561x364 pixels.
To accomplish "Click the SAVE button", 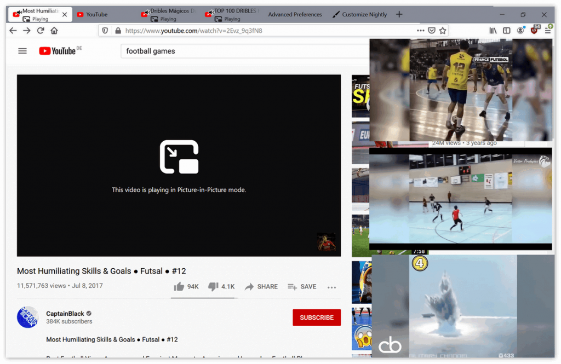I will tap(302, 286).
